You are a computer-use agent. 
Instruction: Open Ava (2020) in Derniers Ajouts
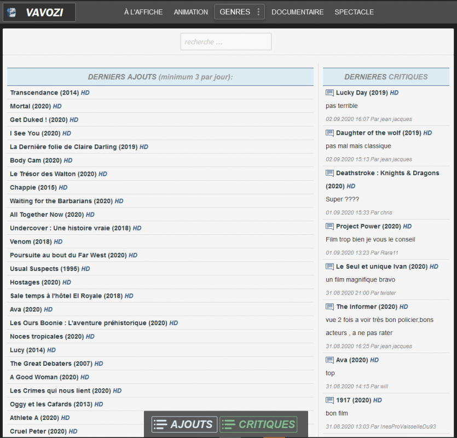[31, 310]
